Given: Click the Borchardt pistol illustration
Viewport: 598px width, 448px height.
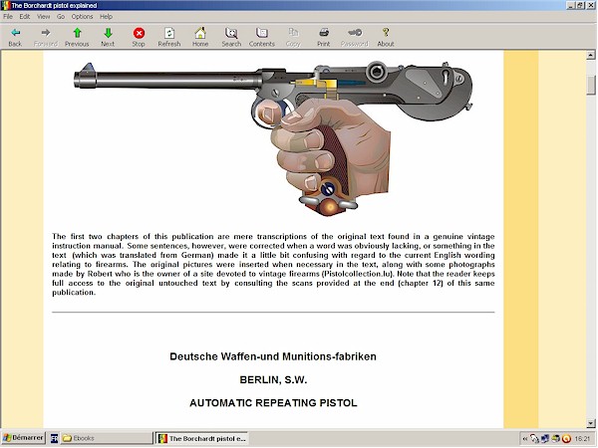Looking at the screenshot, I should [x=273, y=138].
